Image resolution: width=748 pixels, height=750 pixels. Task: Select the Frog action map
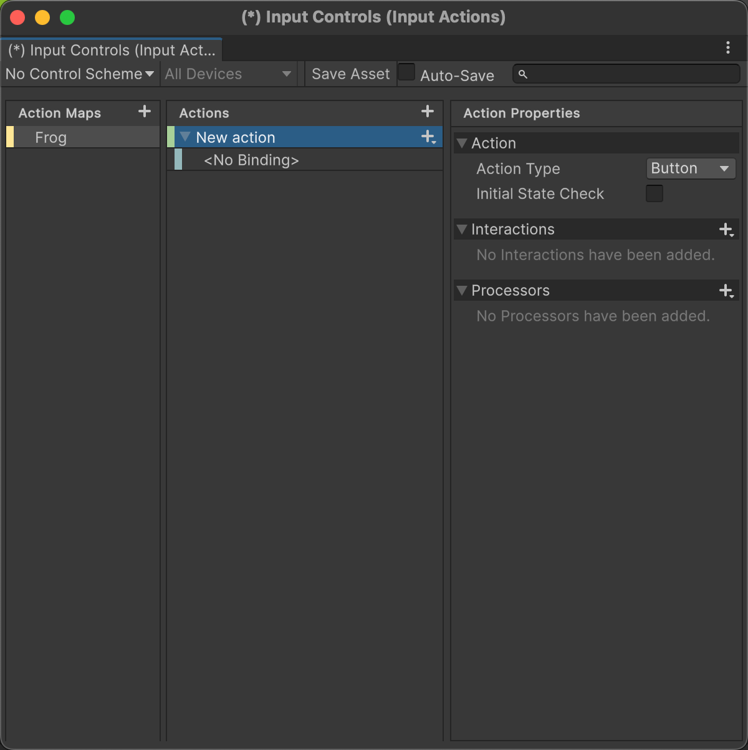pyautogui.click(x=83, y=137)
